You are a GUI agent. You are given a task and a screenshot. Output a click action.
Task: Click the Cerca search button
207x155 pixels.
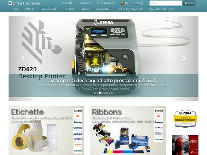pos(189,3)
